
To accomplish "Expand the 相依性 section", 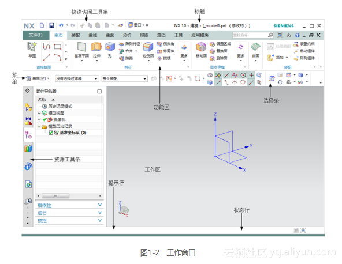I will [x=69, y=205].
